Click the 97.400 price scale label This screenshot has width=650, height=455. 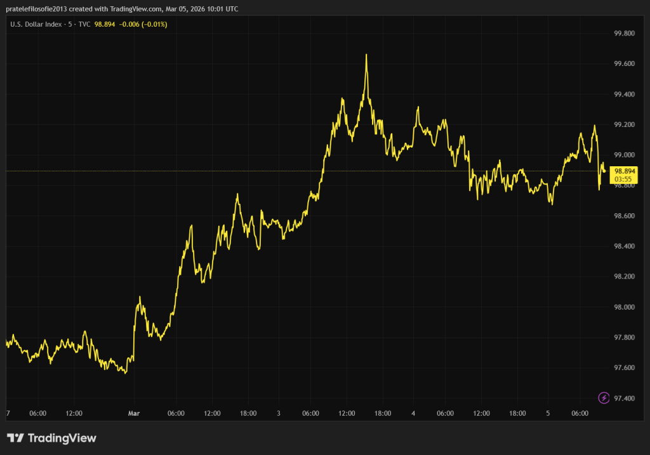[625, 399]
